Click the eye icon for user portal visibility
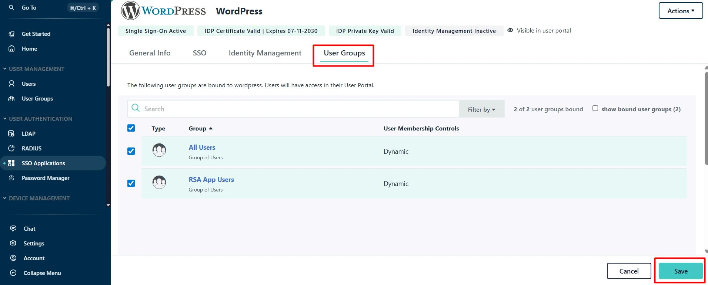 click(x=510, y=30)
